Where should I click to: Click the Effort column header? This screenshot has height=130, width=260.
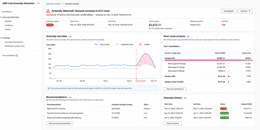pyautogui.click(x=146, y=105)
